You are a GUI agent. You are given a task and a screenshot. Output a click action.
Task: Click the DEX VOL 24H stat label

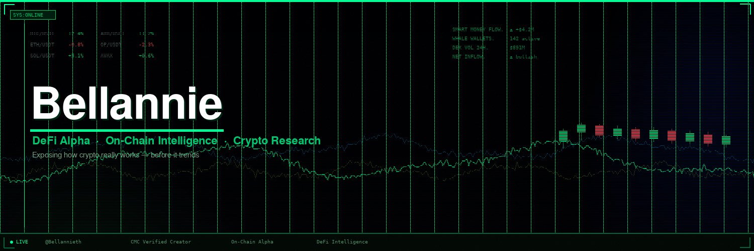[470, 48]
